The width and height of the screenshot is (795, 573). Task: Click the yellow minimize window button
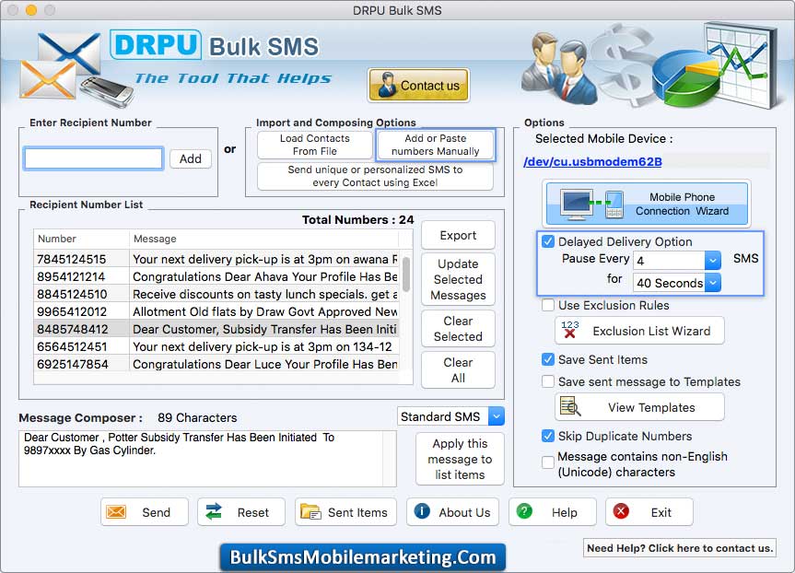tap(31, 9)
